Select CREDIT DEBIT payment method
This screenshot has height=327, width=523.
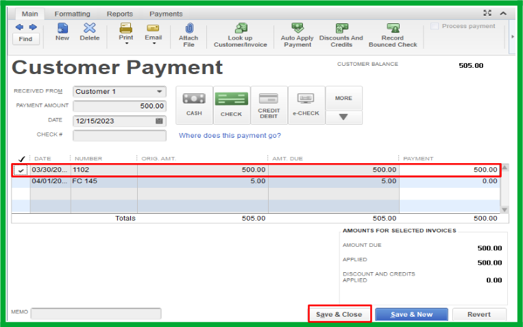269,105
